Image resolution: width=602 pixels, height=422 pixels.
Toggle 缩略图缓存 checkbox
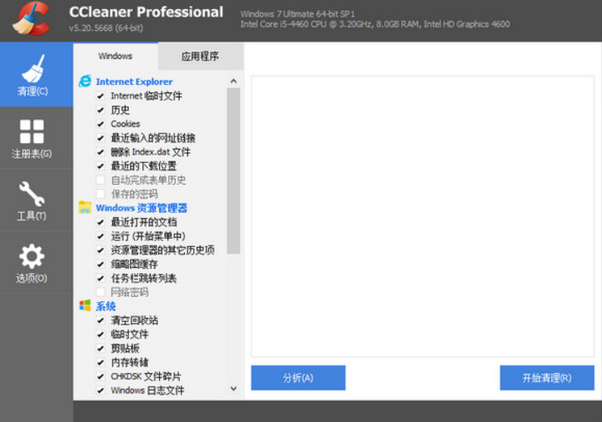click(101, 265)
